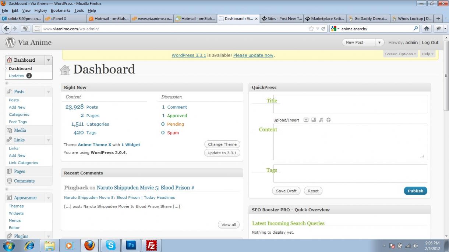Open the History menu
Screen dimensions: 449x252
pos(41,11)
